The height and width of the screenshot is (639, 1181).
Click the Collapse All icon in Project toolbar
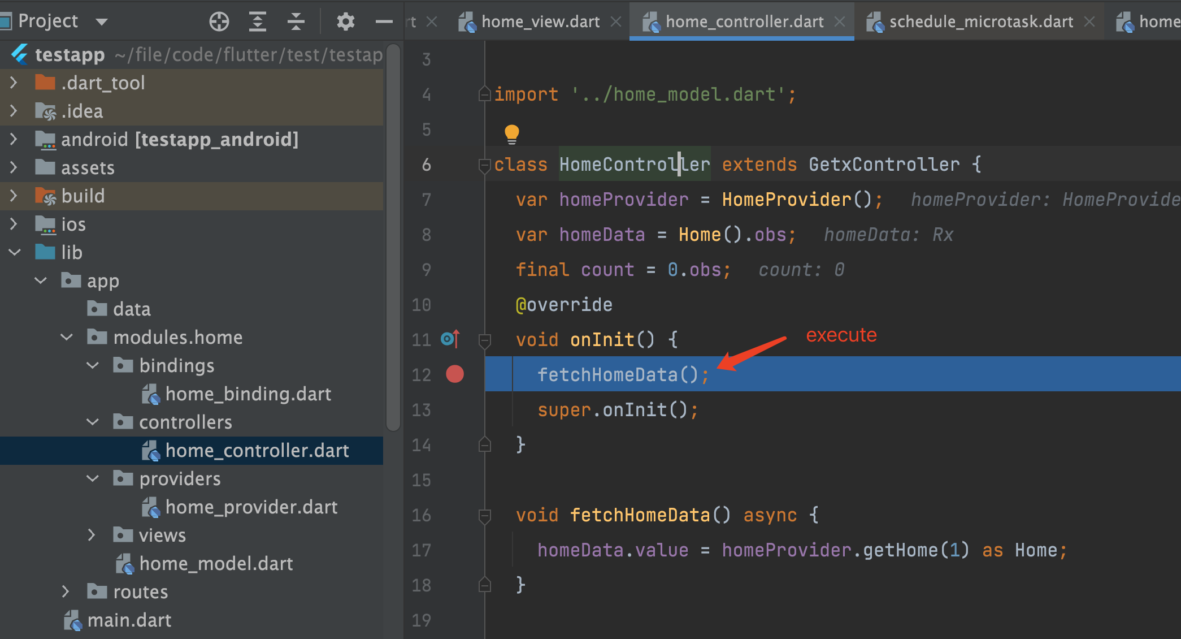click(x=296, y=21)
